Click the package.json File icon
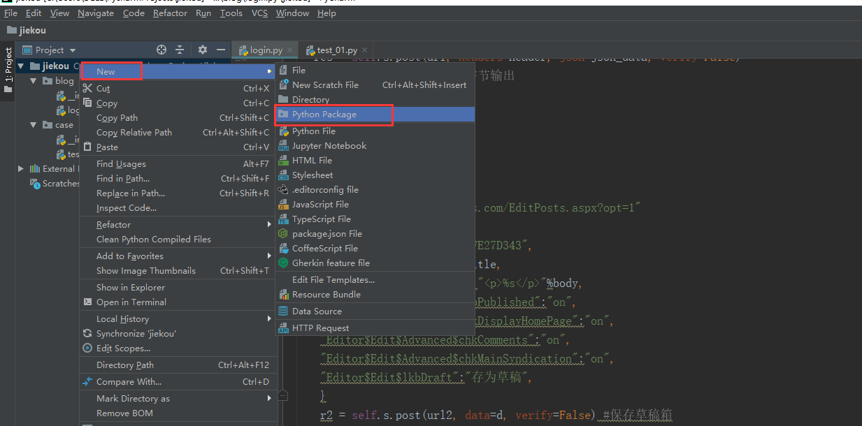This screenshot has height=426, width=862. (283, 234)
